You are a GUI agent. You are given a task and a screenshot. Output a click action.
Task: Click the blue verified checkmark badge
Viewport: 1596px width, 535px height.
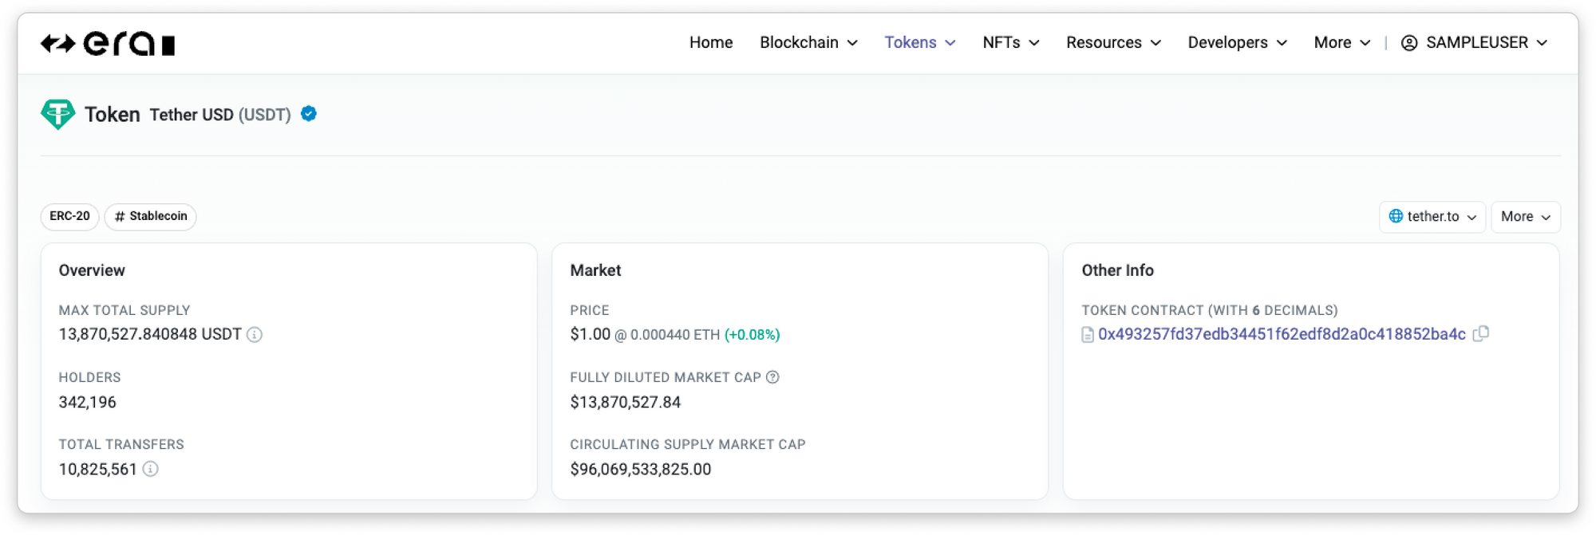(x=309, y=114)
